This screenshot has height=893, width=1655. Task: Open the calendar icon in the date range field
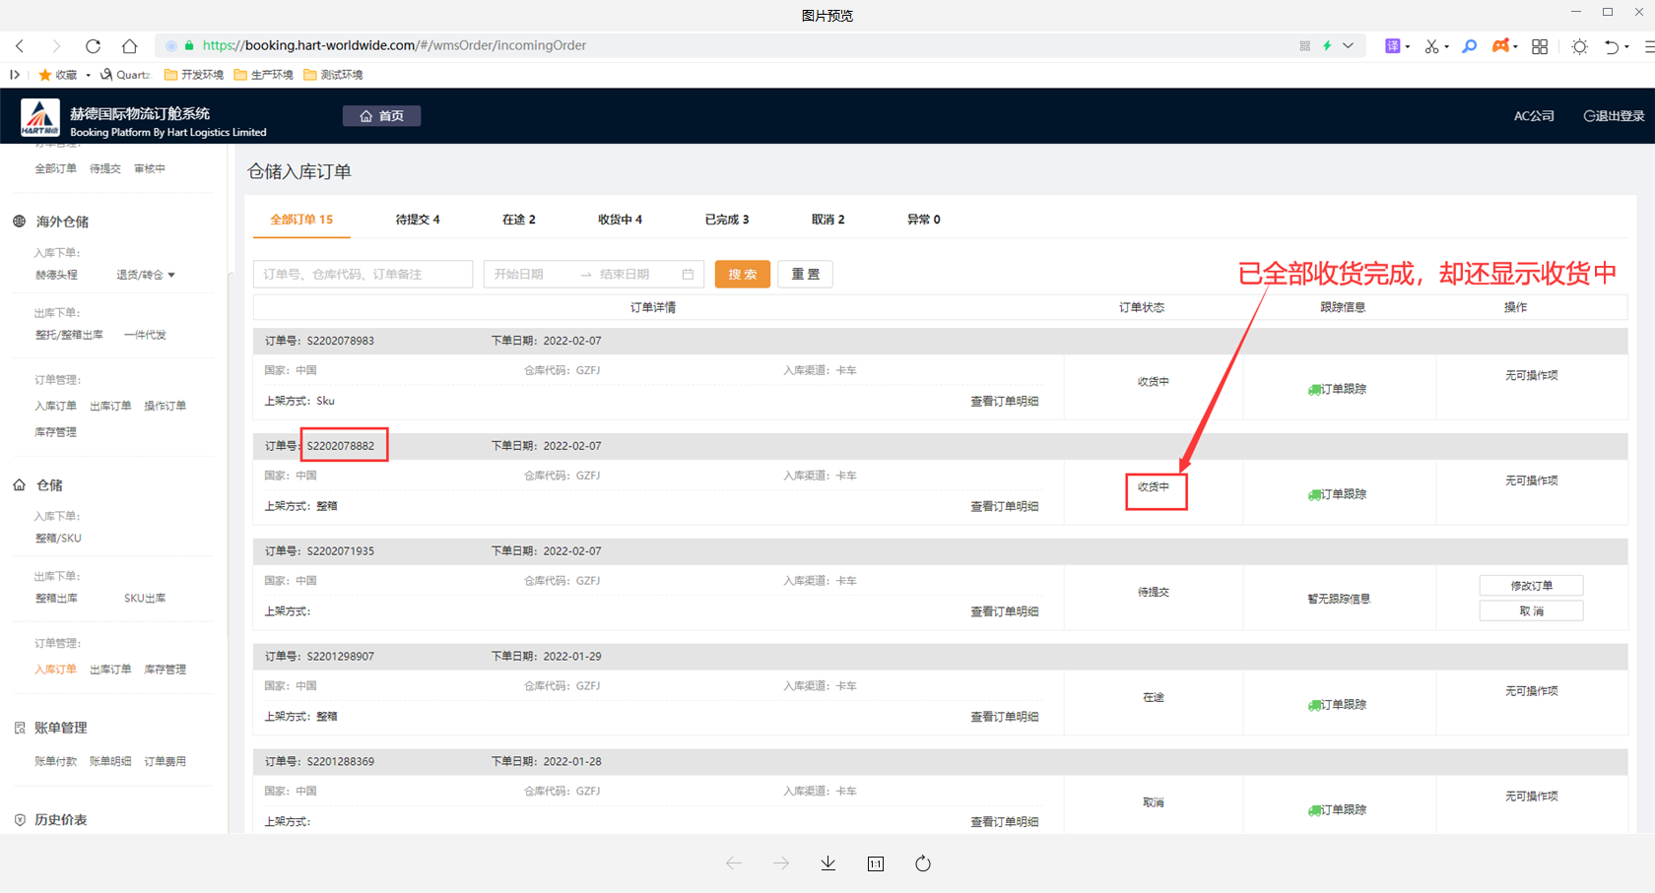(688, 275)
